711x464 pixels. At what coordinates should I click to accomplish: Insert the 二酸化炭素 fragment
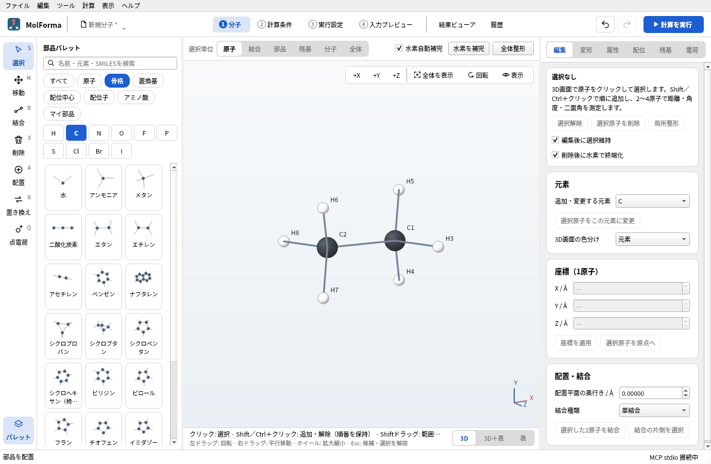63,237
